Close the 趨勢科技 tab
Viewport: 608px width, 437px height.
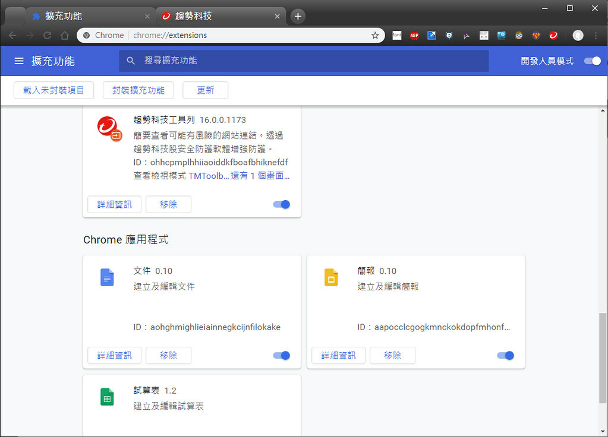(277, 16)
